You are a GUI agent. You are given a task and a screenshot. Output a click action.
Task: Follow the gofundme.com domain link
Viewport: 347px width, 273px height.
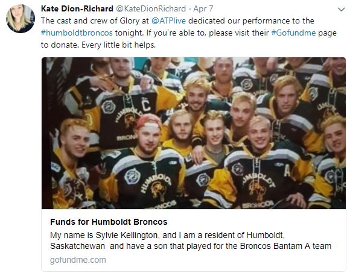click(x=78, y=260)
